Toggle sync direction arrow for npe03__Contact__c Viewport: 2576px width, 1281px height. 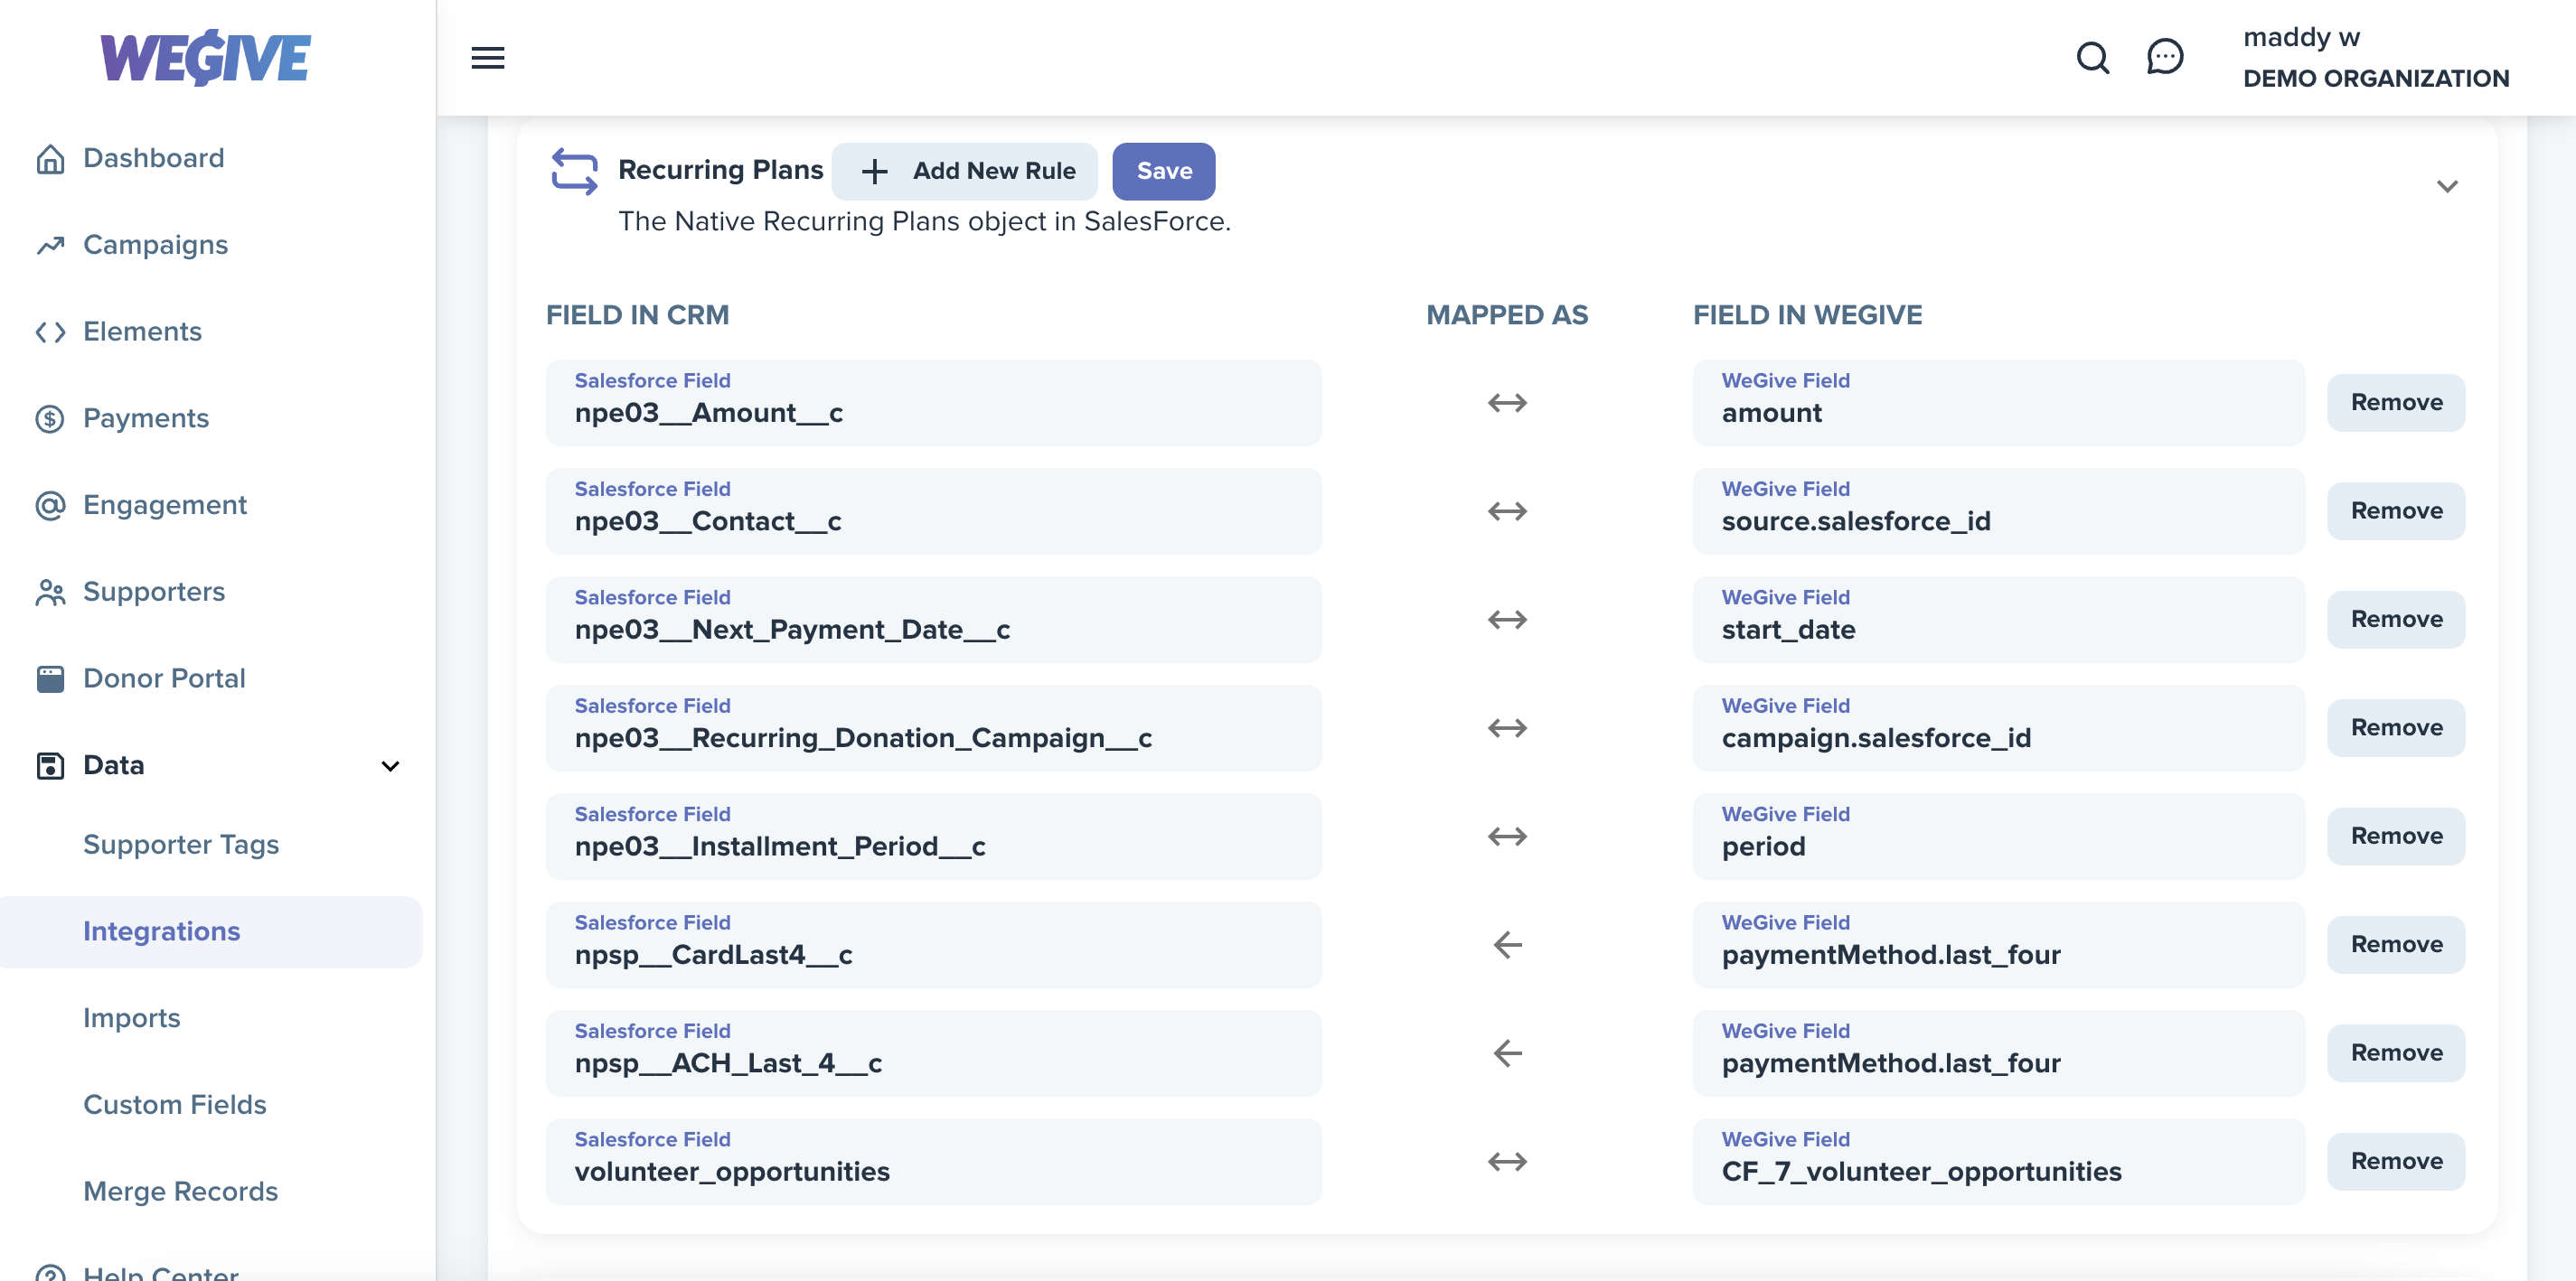(1507, 511)
